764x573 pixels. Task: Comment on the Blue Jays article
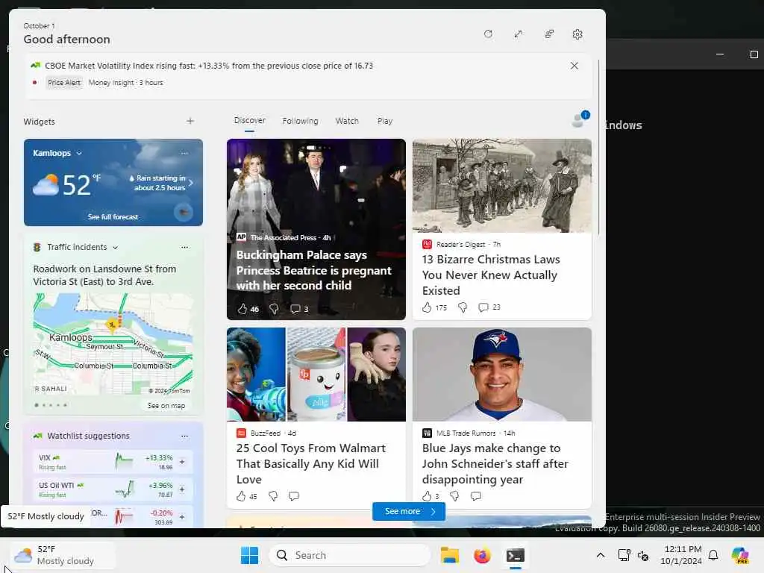tap(475, 496)
